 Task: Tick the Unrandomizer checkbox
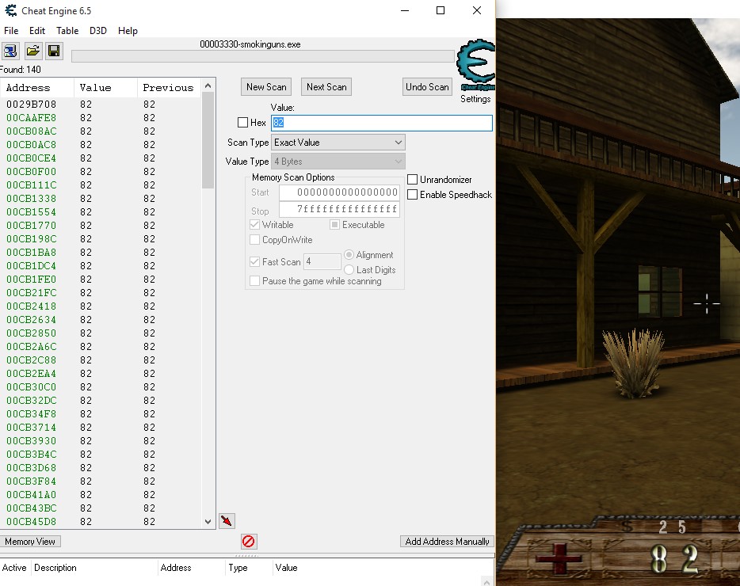point(413,180)
